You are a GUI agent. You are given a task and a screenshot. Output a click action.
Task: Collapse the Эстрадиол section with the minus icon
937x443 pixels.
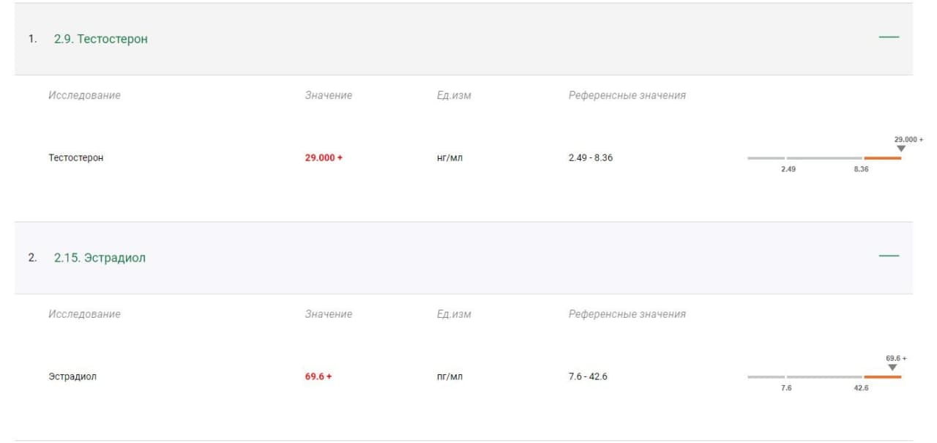click(x=889, y=256)
